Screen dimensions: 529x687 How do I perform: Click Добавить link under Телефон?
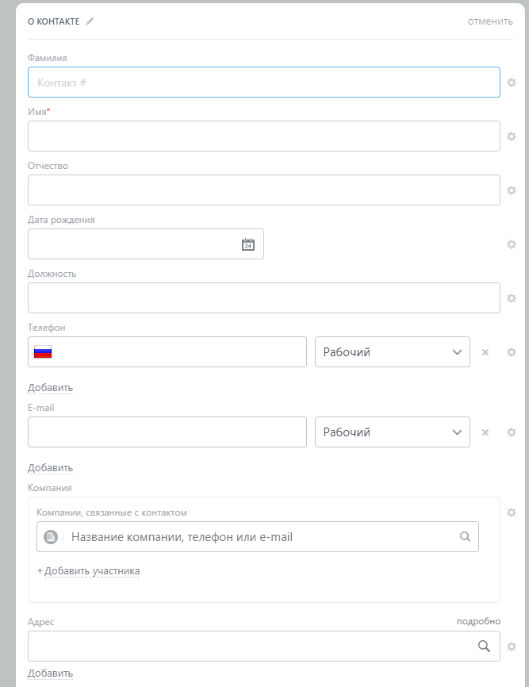50,388
